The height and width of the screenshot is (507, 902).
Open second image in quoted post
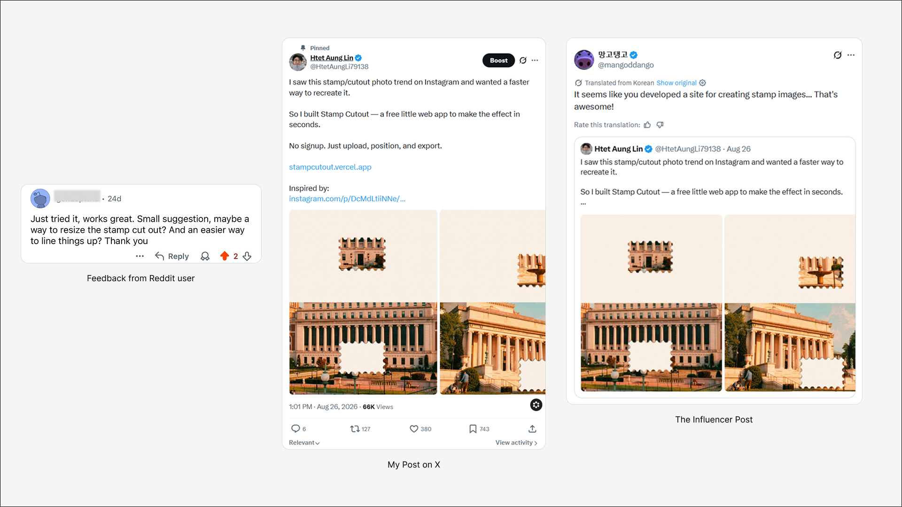790,303
